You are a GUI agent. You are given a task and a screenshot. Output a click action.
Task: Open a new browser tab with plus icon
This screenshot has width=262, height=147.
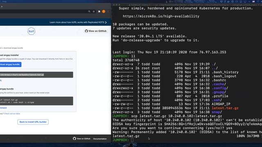(2, 7)
